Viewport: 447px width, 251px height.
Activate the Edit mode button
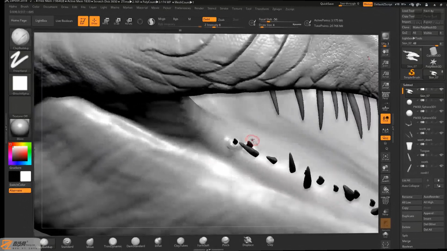(x=83, y=21)
